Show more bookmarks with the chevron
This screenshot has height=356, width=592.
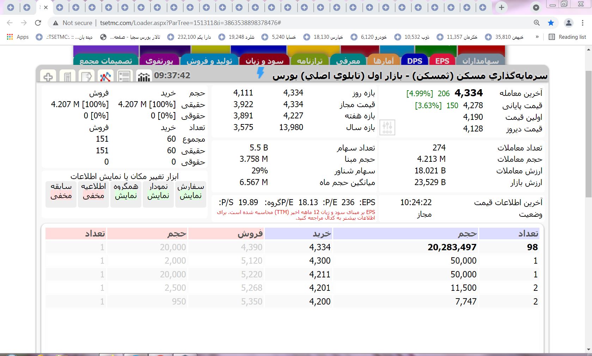(x=537, y=37)
